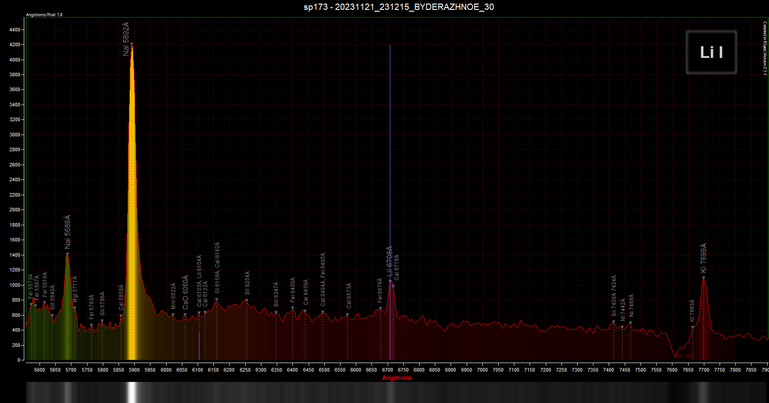Image resolution: width=769 pixels, height=403 pixels.
Task: Click the FeI 6400Å line label
Action: tap(293, 289)
